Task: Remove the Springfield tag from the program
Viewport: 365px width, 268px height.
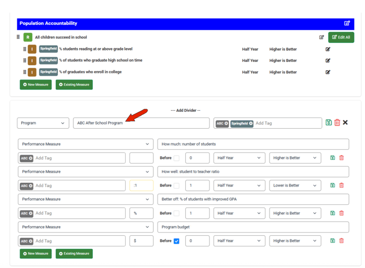Action: click(x=251, y=123)
